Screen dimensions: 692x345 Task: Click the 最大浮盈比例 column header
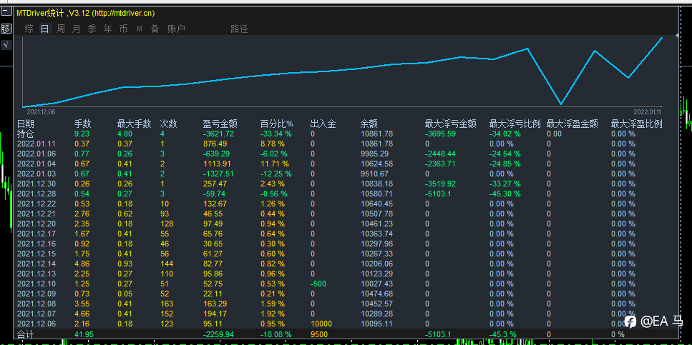636,124
